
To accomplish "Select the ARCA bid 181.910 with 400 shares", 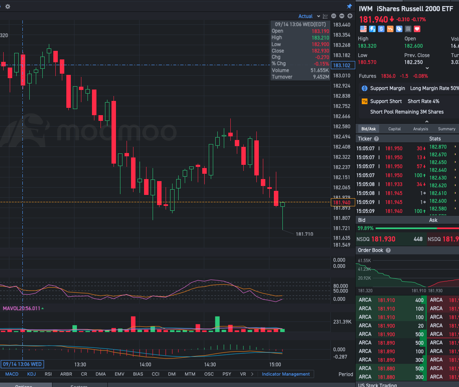I will 391,300.
